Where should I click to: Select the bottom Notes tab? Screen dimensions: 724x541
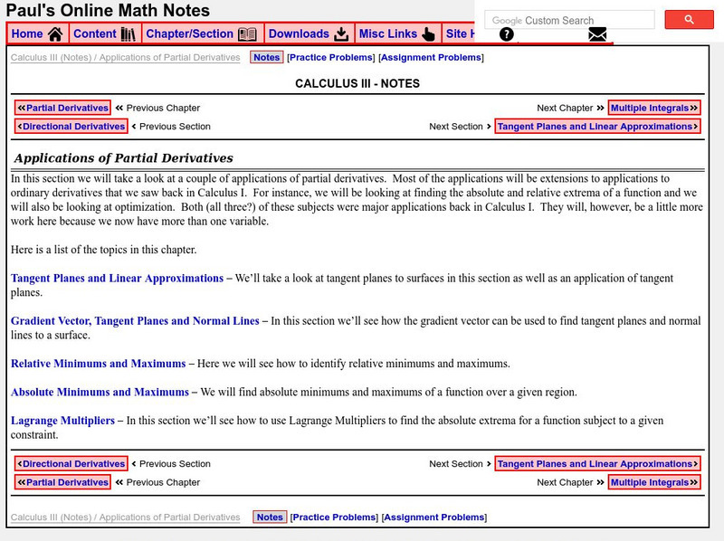270,517
